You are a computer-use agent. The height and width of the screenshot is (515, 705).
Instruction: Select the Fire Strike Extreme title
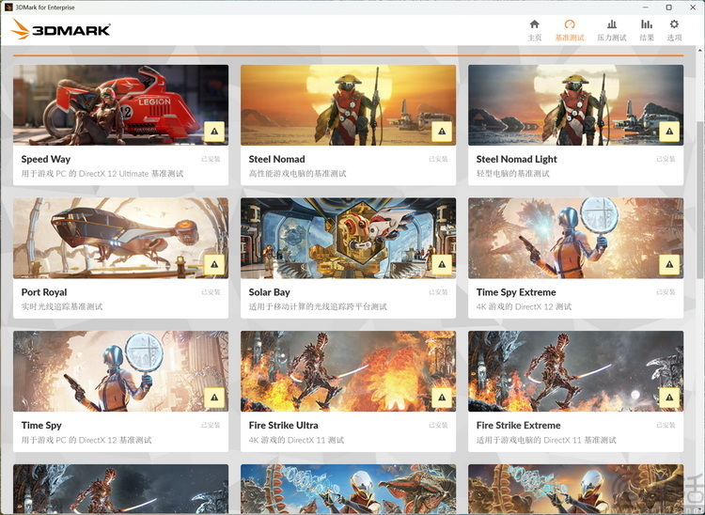(518, 425)
